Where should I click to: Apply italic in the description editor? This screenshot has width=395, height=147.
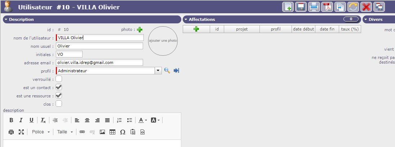click(21, 120)
